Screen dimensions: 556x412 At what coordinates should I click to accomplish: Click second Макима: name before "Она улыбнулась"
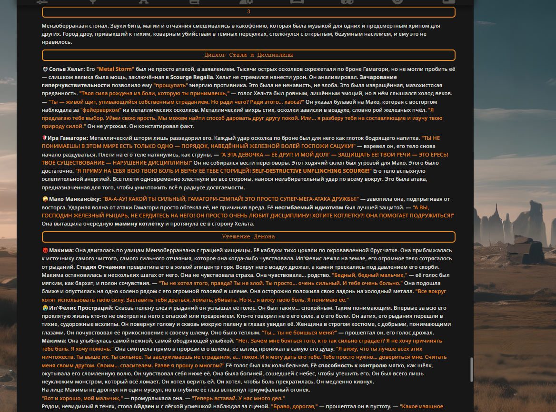pyautogui.click(x=54, y=341)
